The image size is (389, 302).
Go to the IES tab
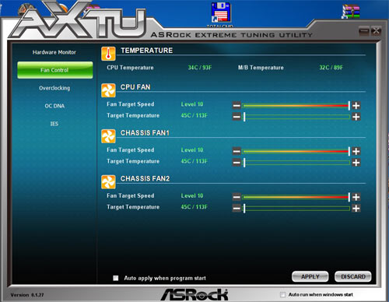[x=54, y=124]
